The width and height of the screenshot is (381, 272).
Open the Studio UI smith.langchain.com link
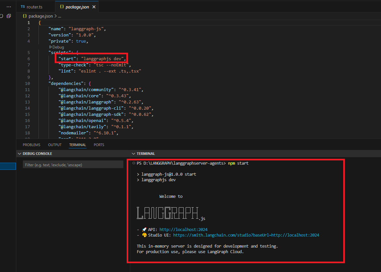(x=246, y=235)
